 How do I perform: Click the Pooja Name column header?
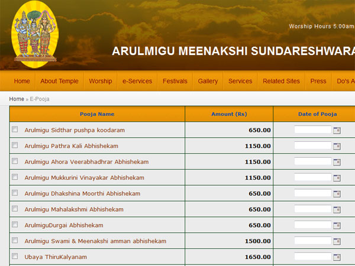(x=97, y=114)
